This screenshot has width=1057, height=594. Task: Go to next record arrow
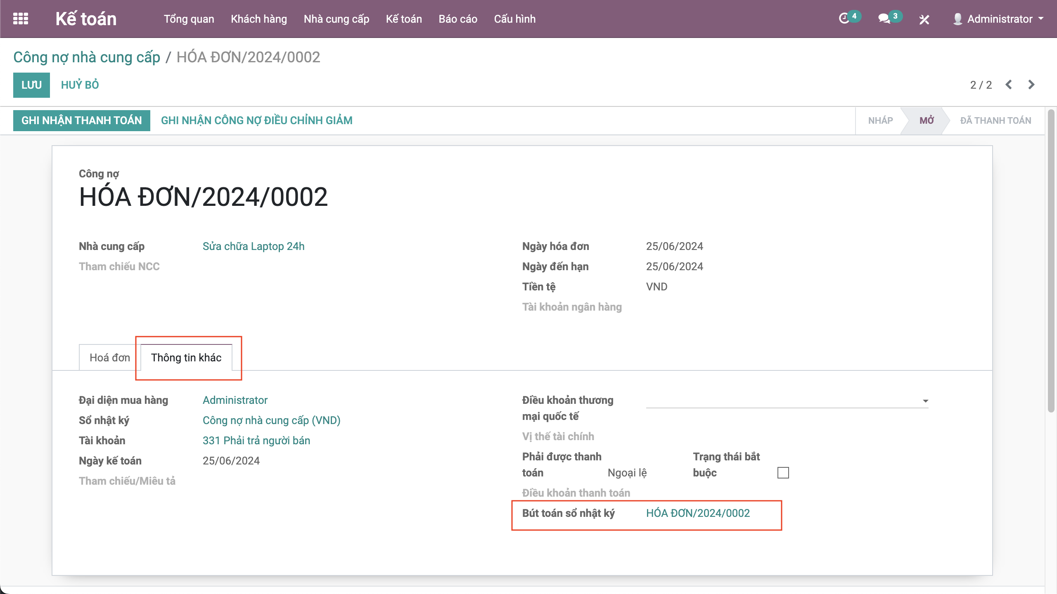[x=1031, y=85]
